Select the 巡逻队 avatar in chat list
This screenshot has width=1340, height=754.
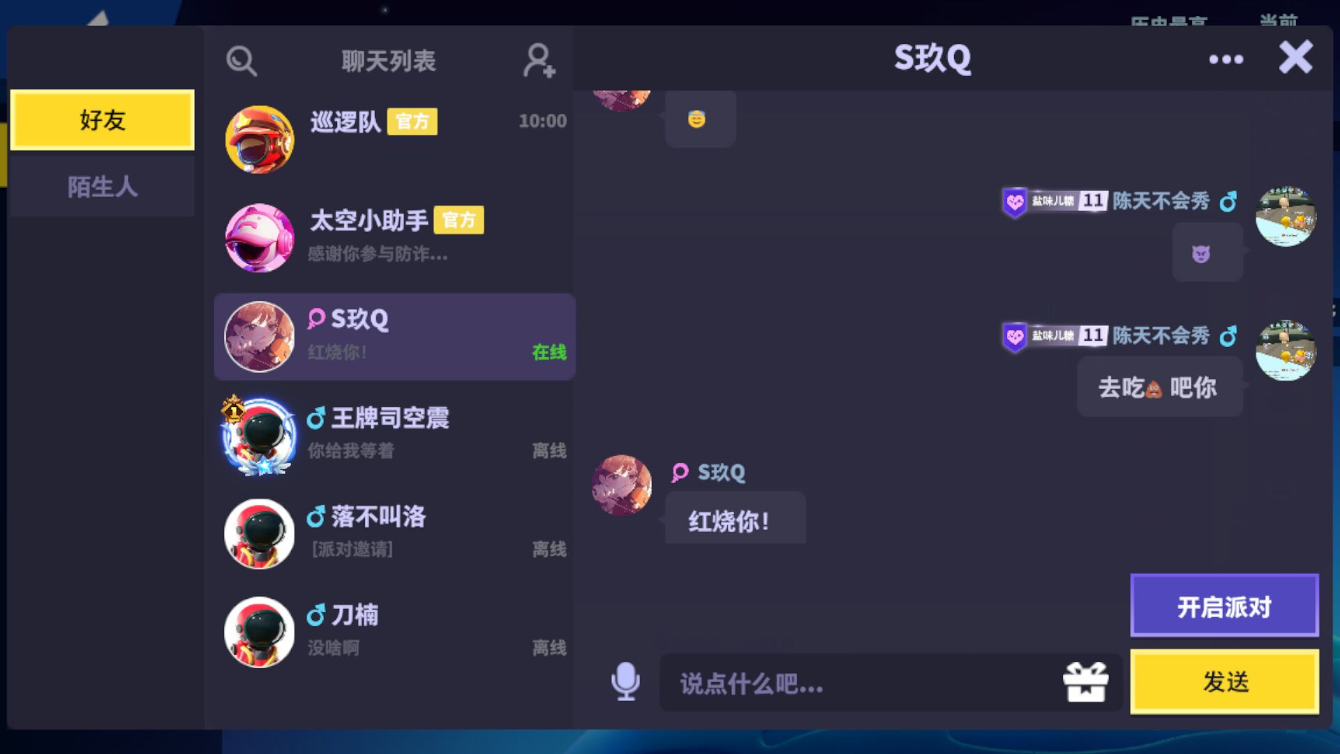point(260,140)
